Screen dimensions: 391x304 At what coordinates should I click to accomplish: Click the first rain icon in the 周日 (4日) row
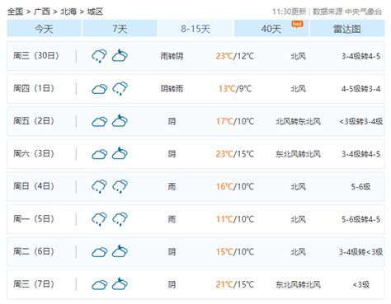(x=99, y=186)
